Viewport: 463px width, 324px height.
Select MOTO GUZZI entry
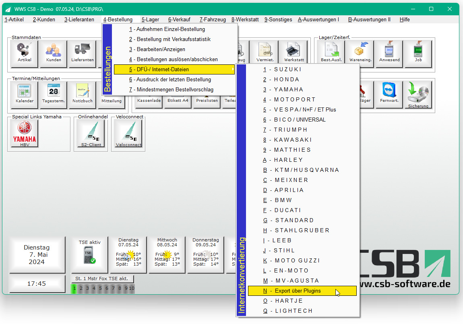(x=302, y=260)
